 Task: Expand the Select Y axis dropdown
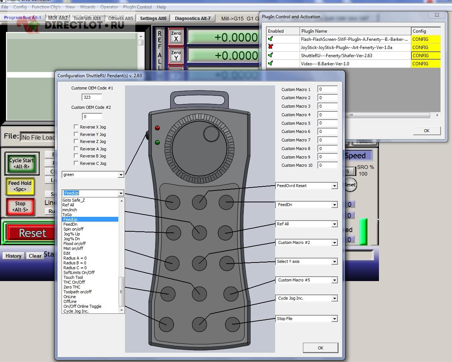click(x=334, y=261)
